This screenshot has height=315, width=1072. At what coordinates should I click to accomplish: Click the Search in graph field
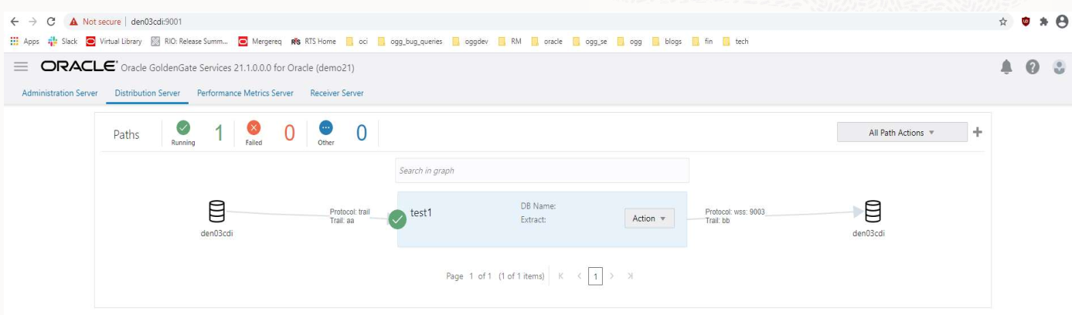541,171
